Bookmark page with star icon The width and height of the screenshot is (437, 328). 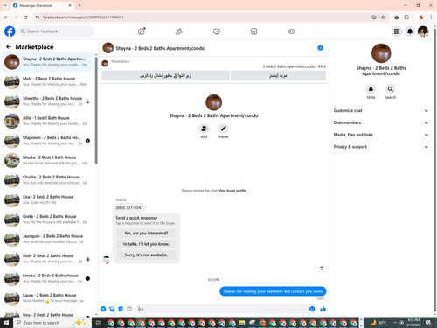click(x=383, y=17)
